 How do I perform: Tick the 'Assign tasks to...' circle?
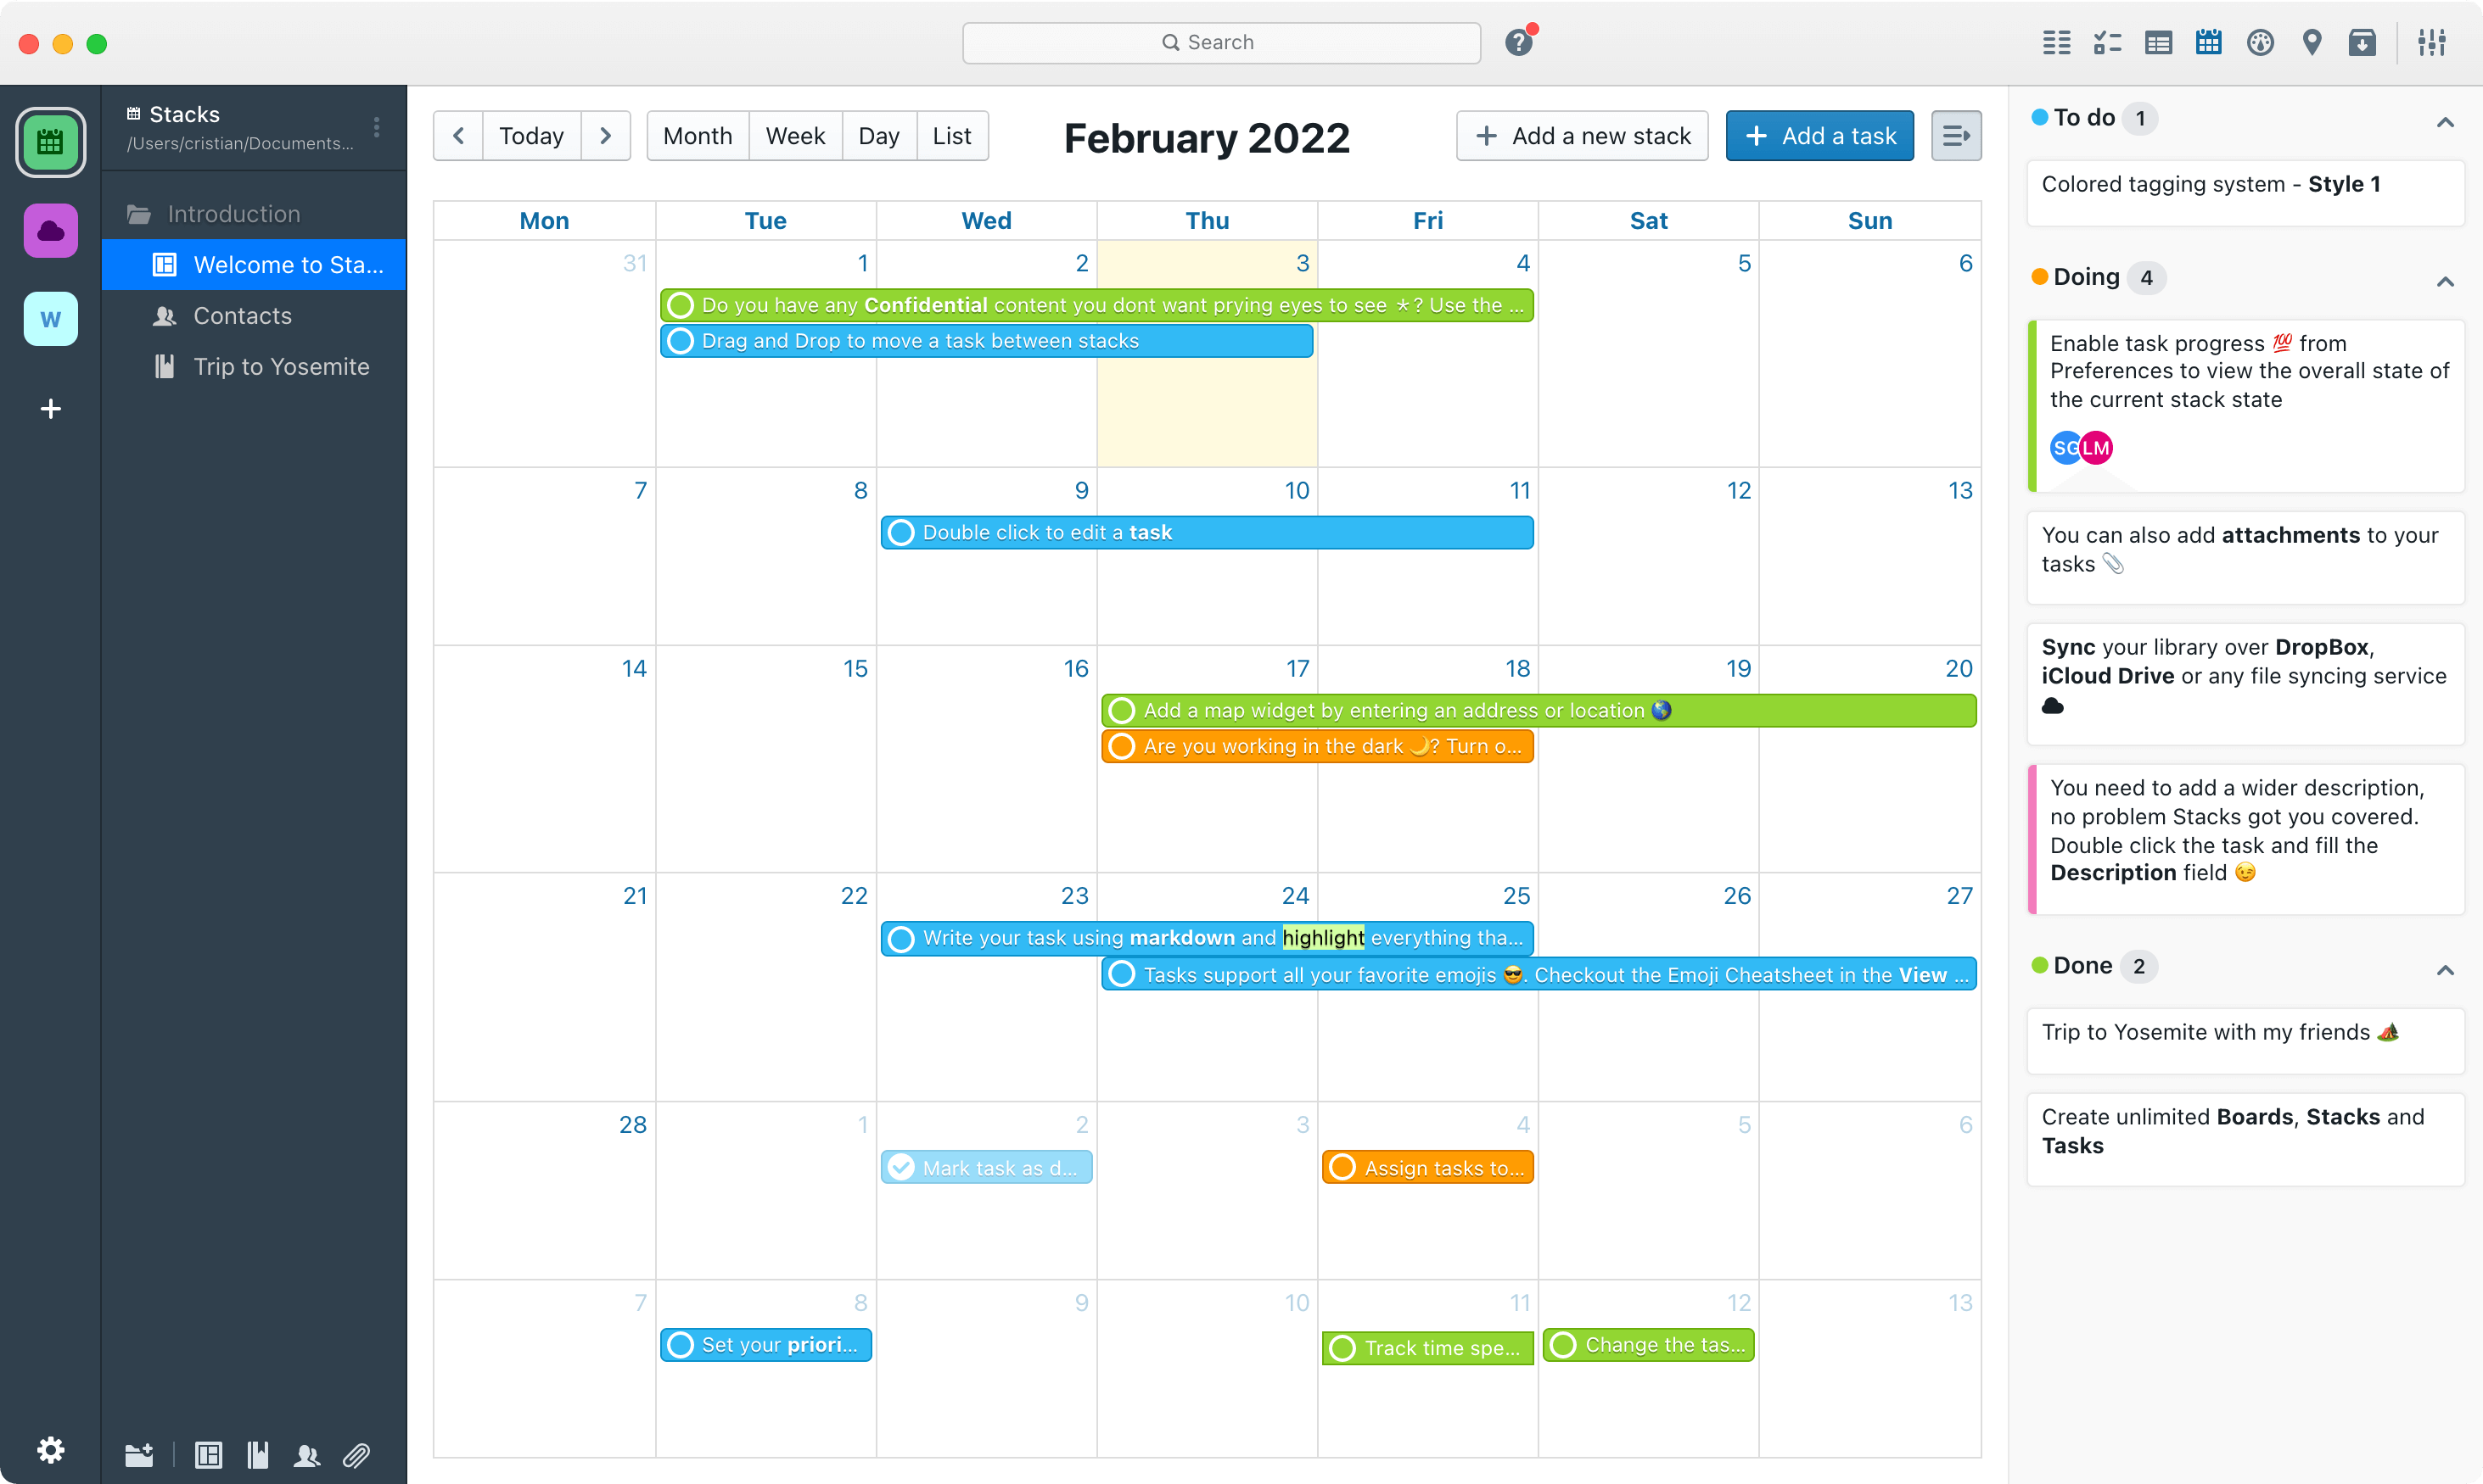click(x=1343, y=1168)
